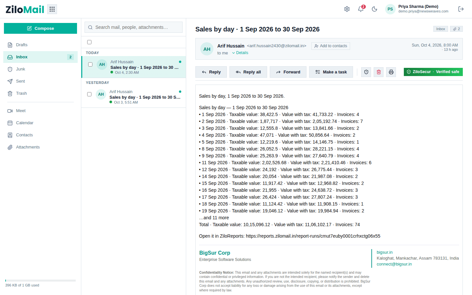Click Forward button
This screenshot has height=295, width=472.
[288, 72]
